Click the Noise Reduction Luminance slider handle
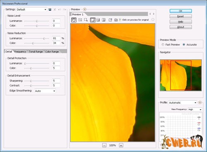This screenshot has height=152, width=207. (44, 39)
